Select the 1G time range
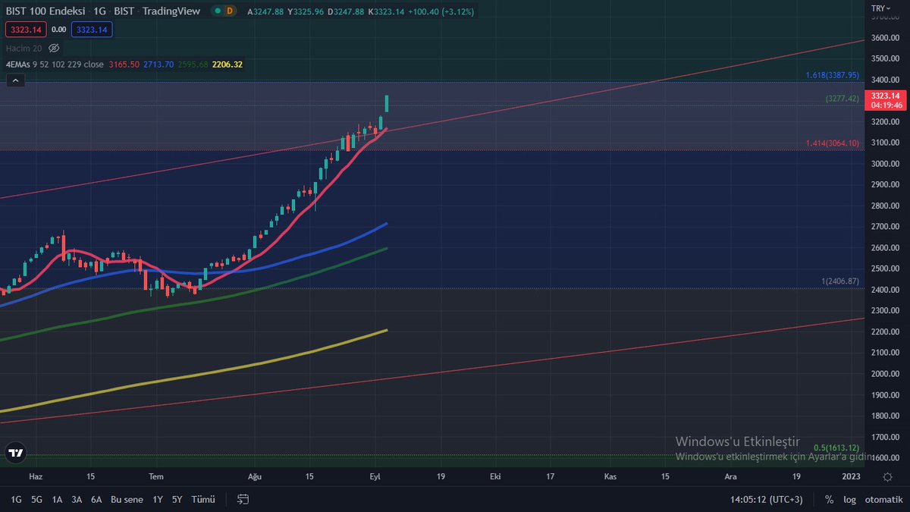This screenshot has width=910, height=512. tap(16, 499)
